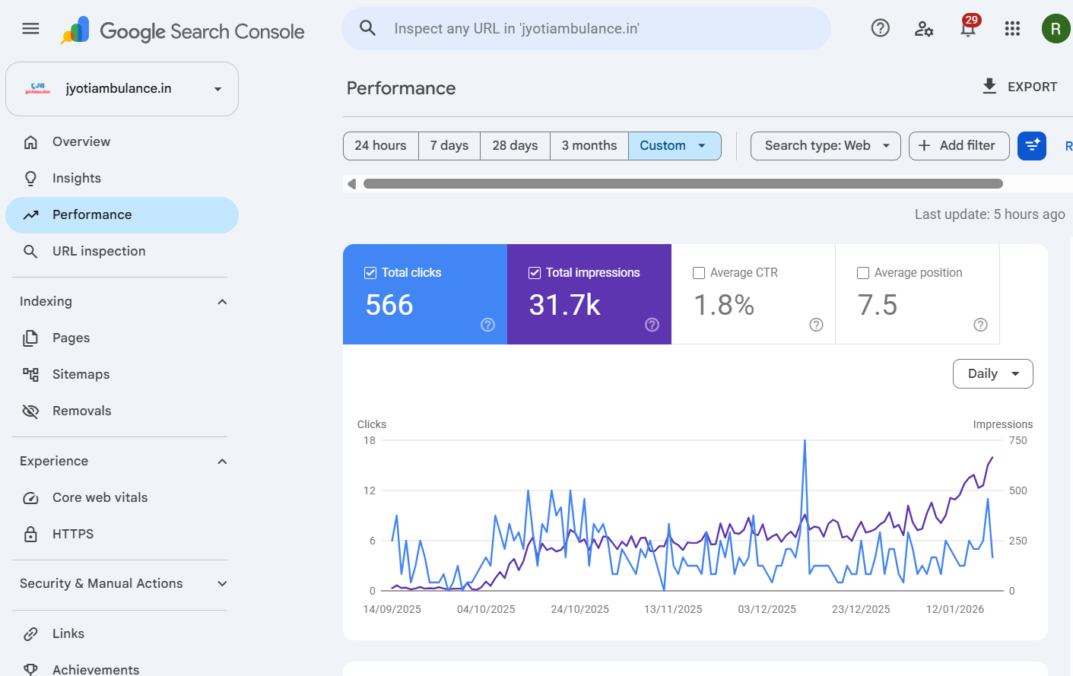Click the filter bar scroll-left arrow

click(351, 183)
